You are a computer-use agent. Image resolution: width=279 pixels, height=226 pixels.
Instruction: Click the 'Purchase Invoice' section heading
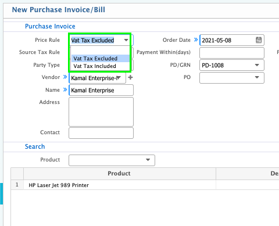(x=50, y=26)
